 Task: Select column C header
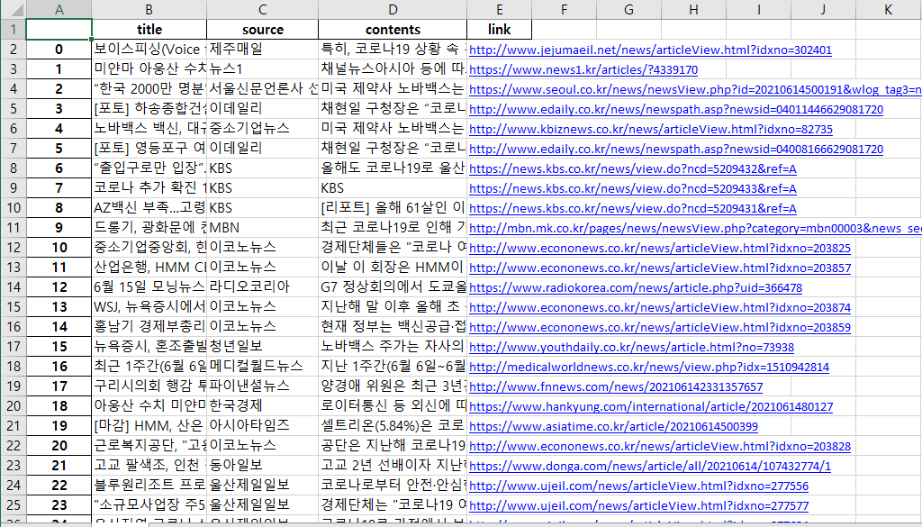262,9
